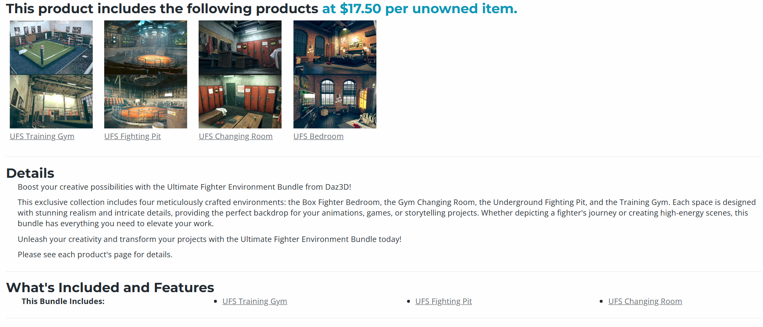This screenshot has width=763, height=327.
Task: Open UFS Changing Room in Bundle Includes list
Action: pyautogui.click(x=645, y=301)
